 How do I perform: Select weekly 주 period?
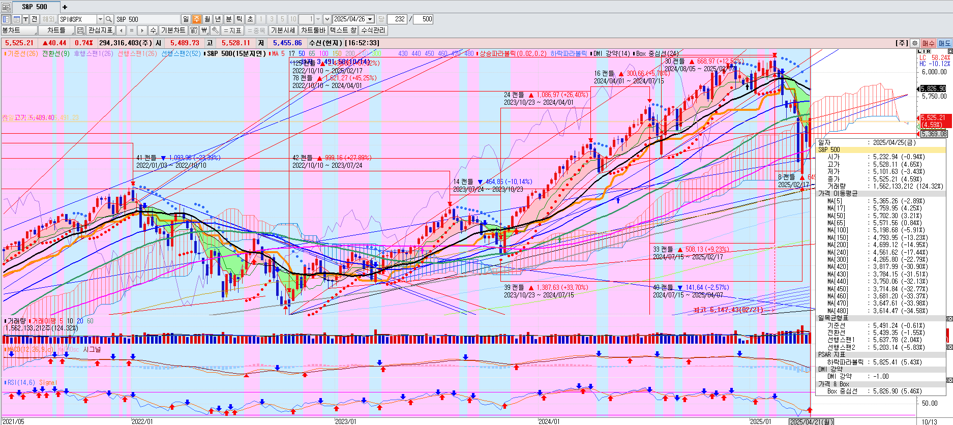[x=196, y=19]
